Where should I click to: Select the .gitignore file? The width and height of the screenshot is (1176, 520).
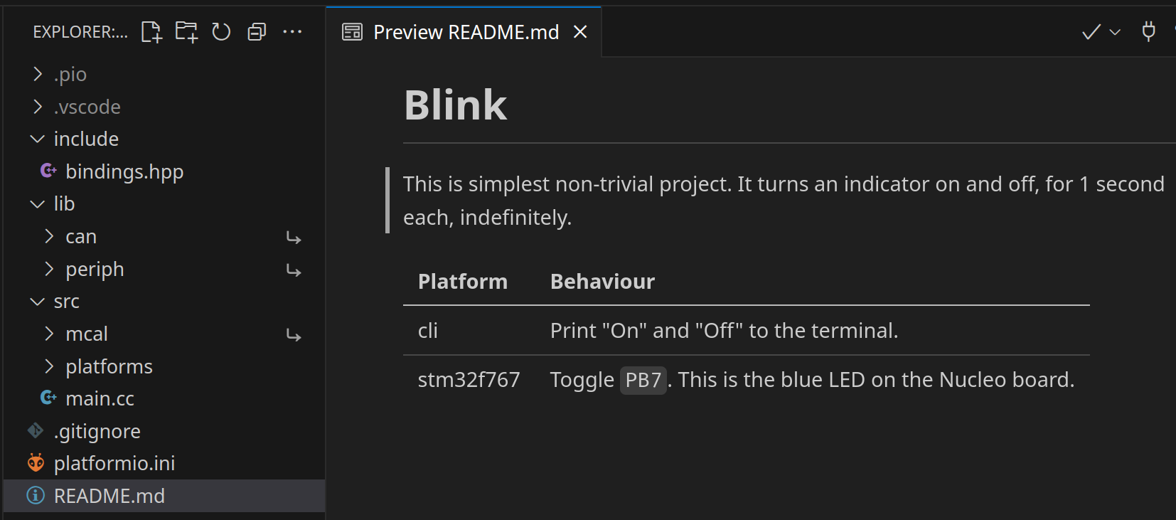coord(97,432)
